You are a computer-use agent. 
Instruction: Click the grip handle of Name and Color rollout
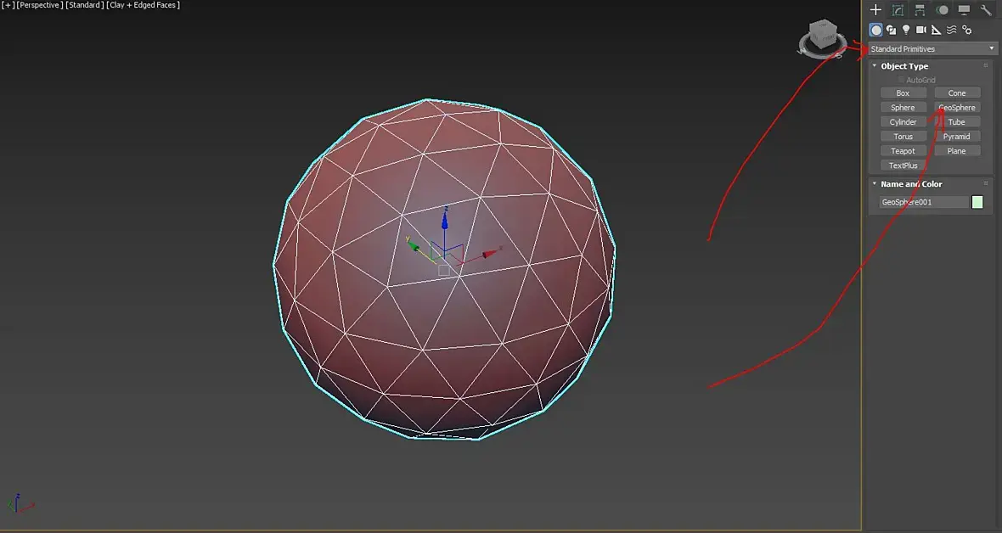click(985, 183)
